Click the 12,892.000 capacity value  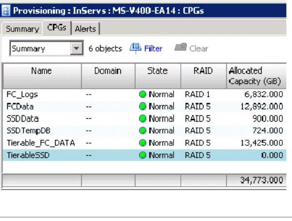pos(262,107)
